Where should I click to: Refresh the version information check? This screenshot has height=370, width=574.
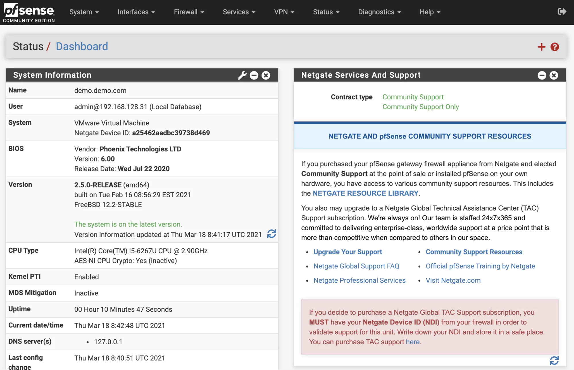point(271,234)
